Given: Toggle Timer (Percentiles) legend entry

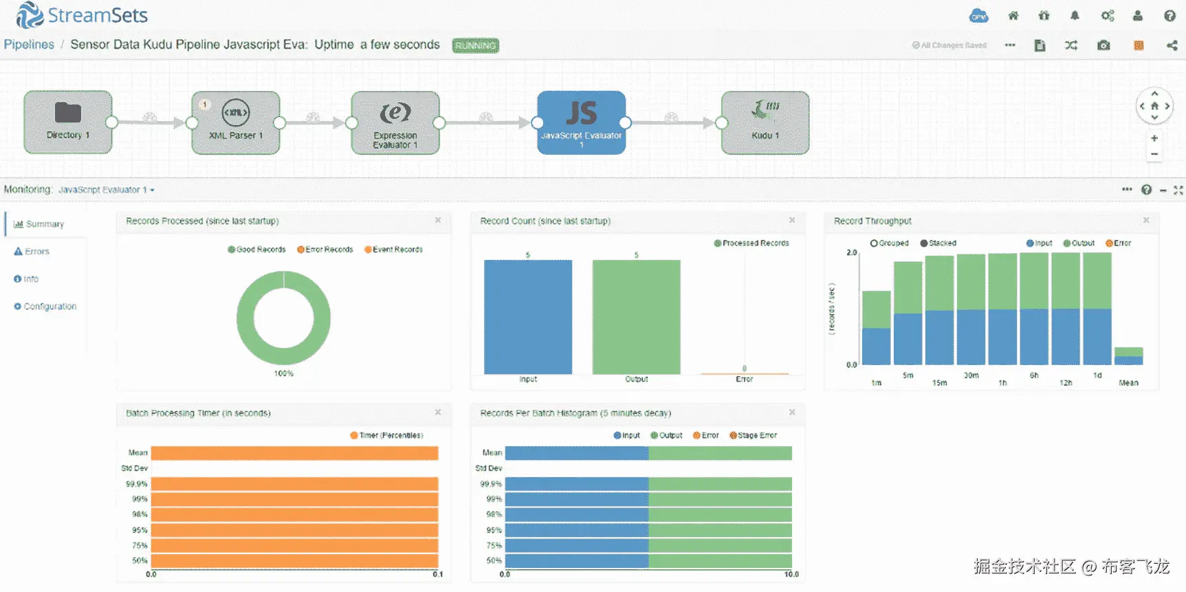Looking at the screenshot, I should coord(386,435).
